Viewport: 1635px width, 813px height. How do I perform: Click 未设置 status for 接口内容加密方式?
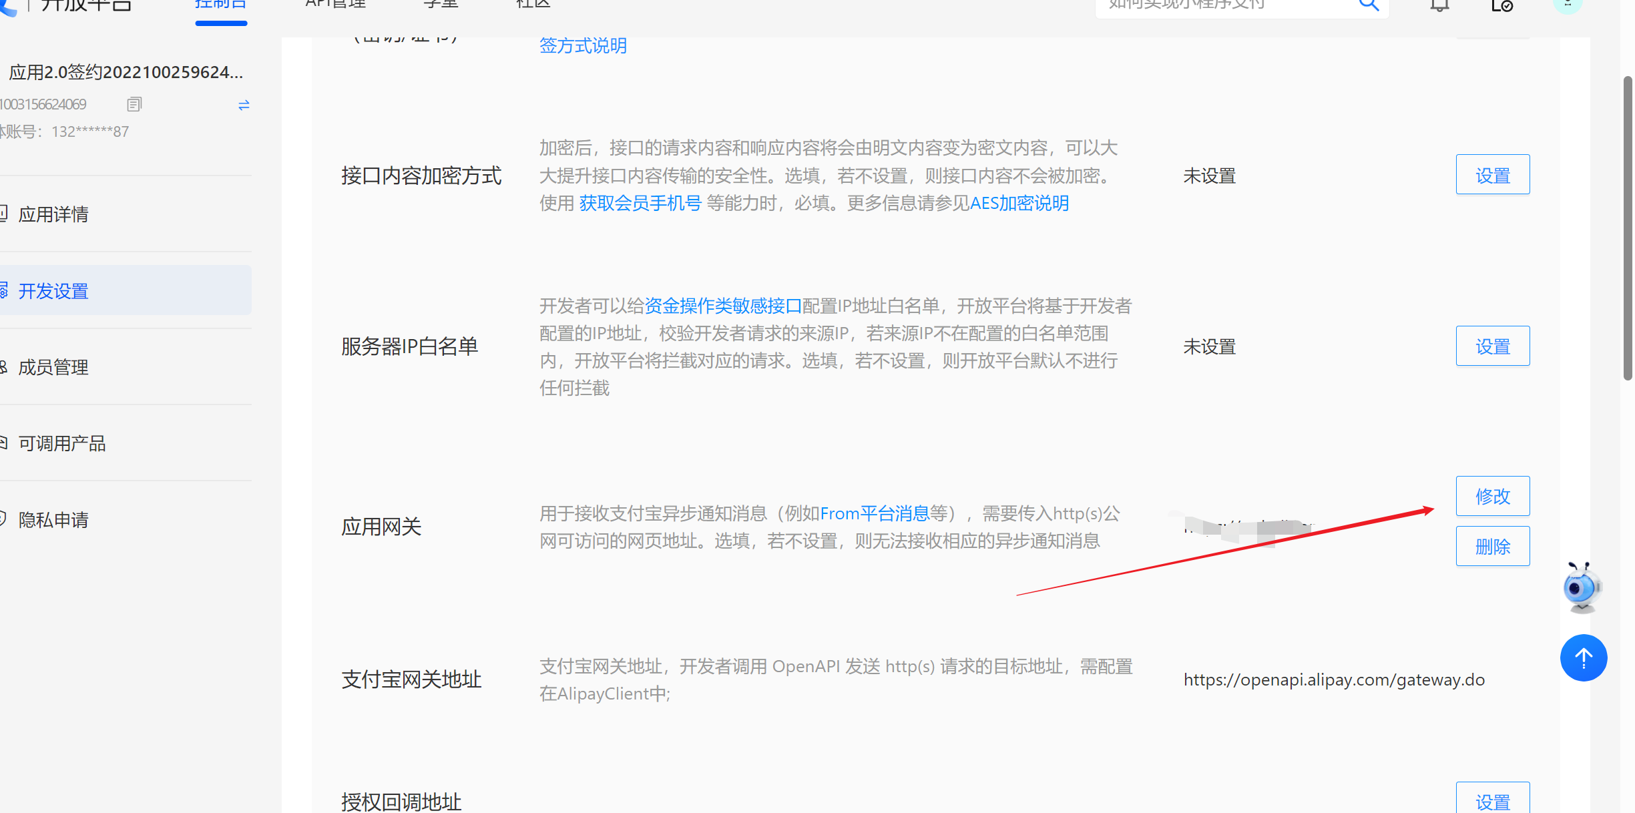[x=1209, y=176]
